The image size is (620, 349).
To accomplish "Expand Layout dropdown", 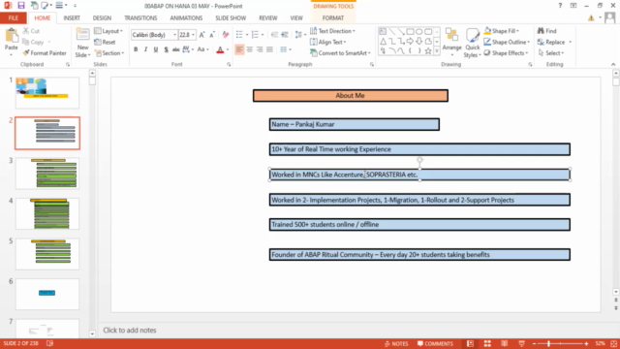I will (x=108, y=31).
